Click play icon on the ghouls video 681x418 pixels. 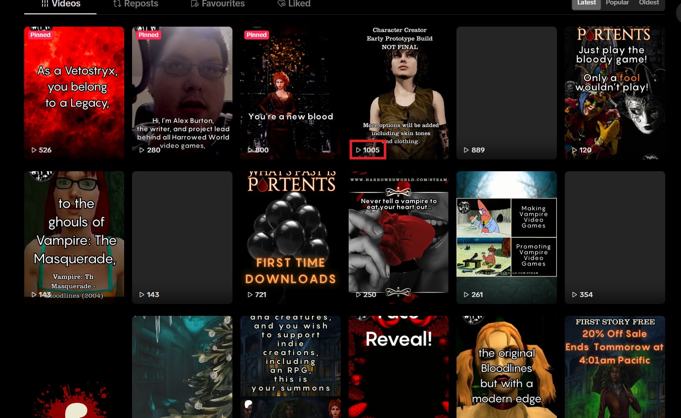pos(34,295)
